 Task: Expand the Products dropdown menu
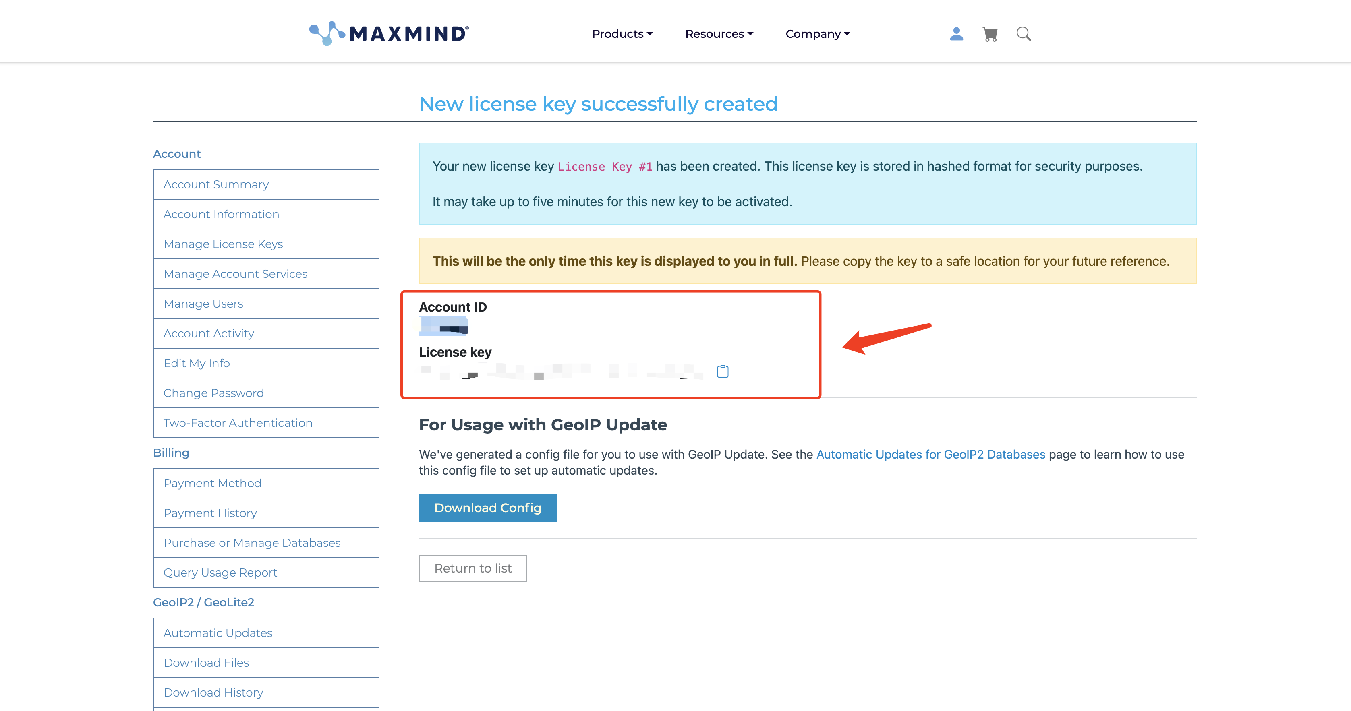point(622,34)
